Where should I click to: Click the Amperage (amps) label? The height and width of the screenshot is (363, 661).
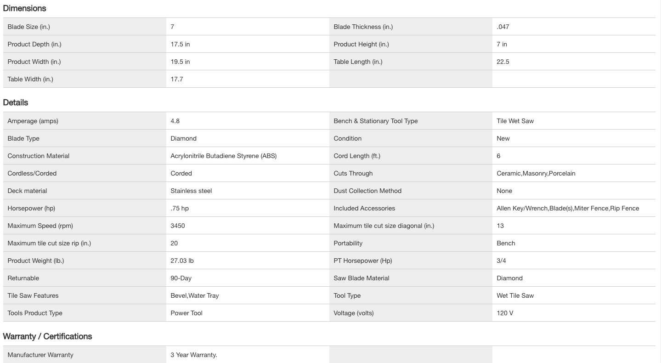click(x=33, y=121)
